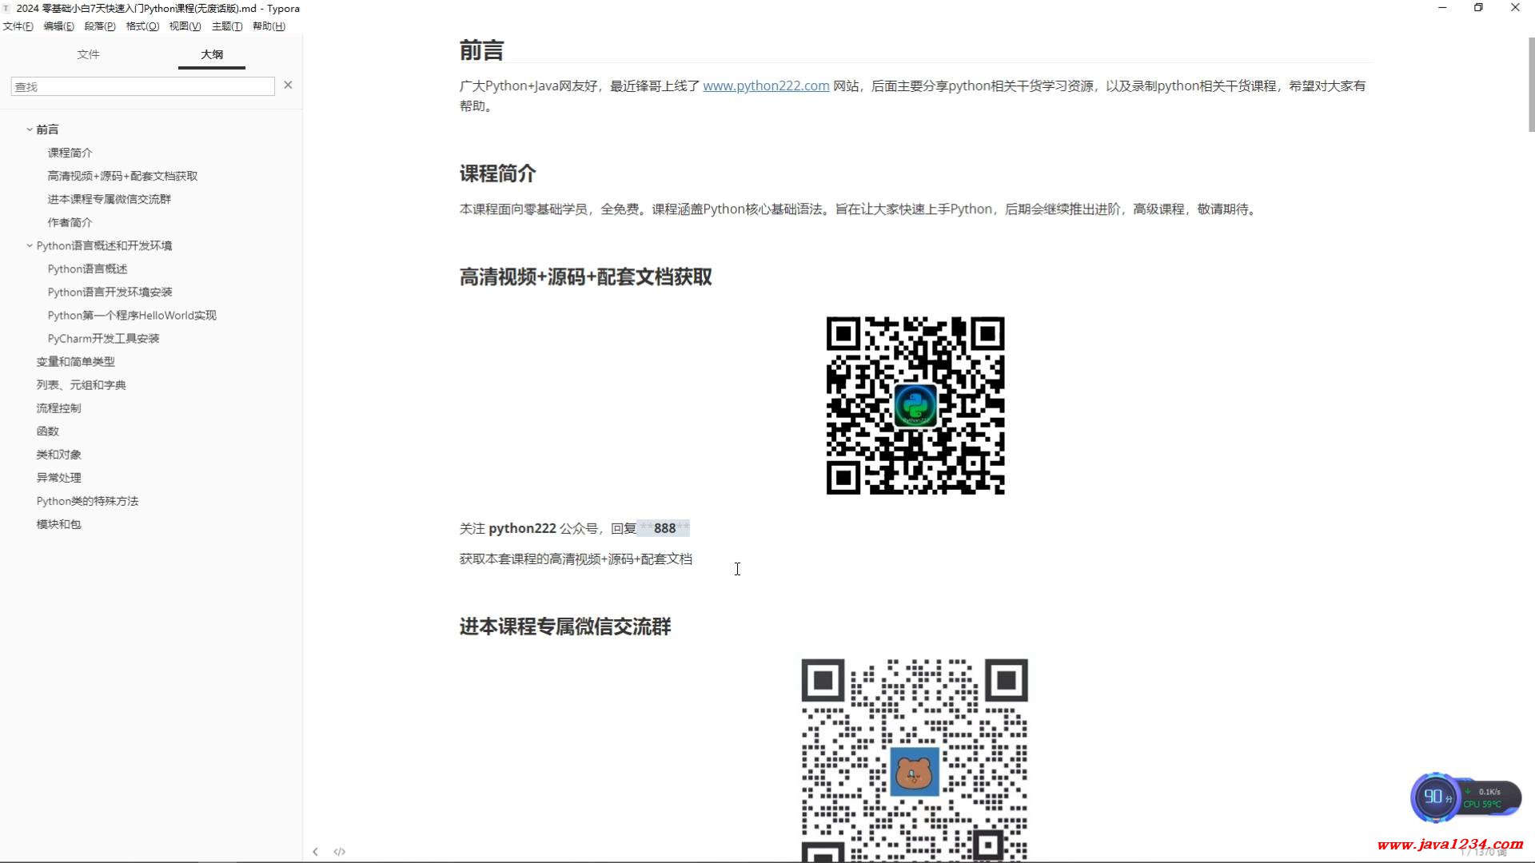The image size is (1535, 863).
Task: Open the 帮助(H) menu
Action: [269, 26]
